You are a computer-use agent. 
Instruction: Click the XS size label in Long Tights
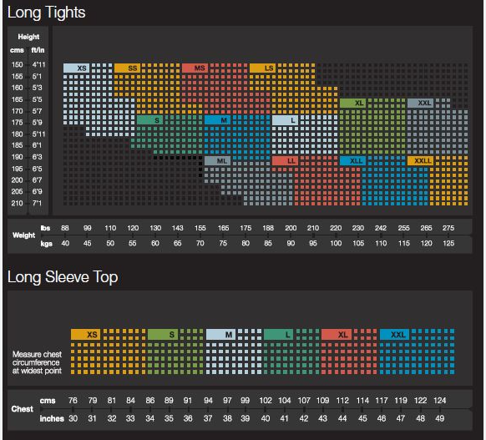point(76,68)
